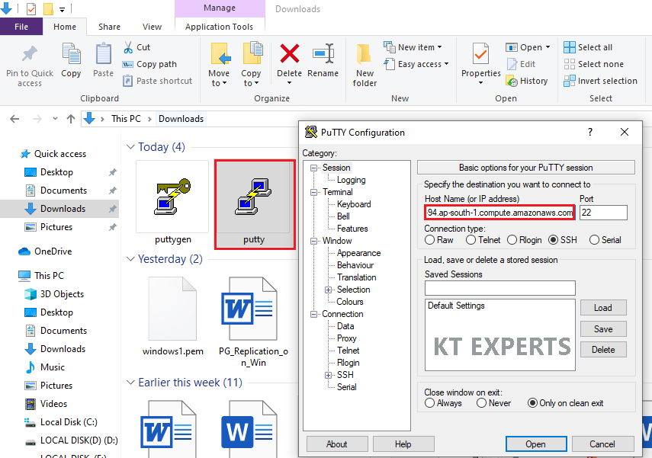Screen dimensions: 652x458
Task: Click the Select none icon
Action: coord(569,64)
